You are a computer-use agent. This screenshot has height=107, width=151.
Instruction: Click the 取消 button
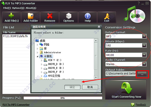click(x=90, y=87)
